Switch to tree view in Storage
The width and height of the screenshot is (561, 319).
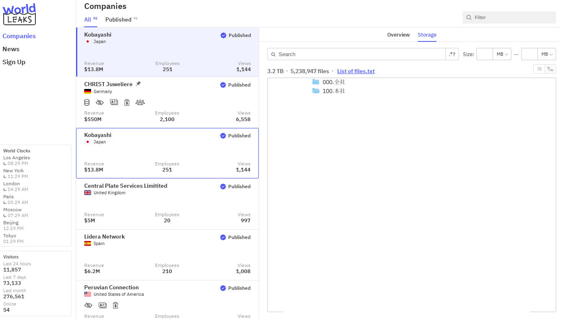click(550, 69)
